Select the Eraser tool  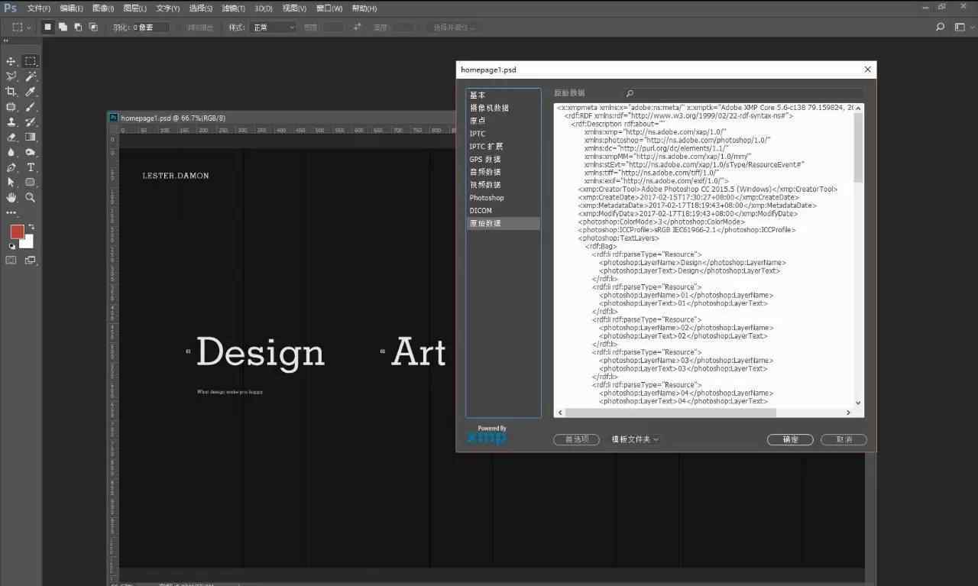pos(11,138)
